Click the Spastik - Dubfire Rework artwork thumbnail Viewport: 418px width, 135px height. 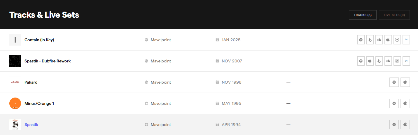click(15, 61)
